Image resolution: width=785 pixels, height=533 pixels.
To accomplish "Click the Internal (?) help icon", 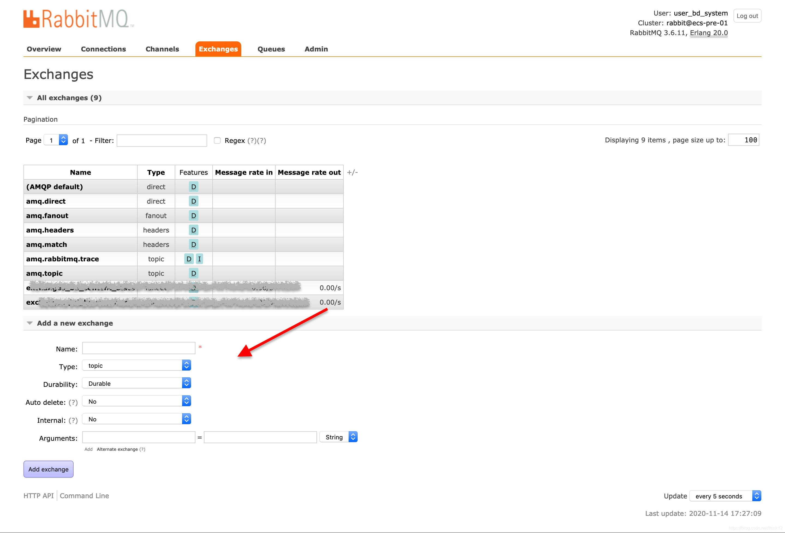I will (73, 420).
